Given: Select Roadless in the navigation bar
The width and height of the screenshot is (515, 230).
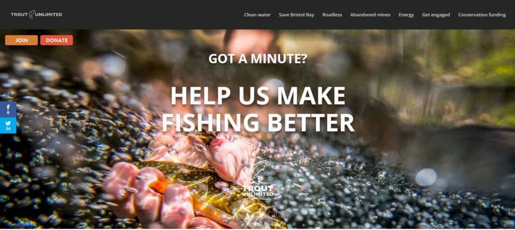Looking at the screenshot, I should coord(332,15).
